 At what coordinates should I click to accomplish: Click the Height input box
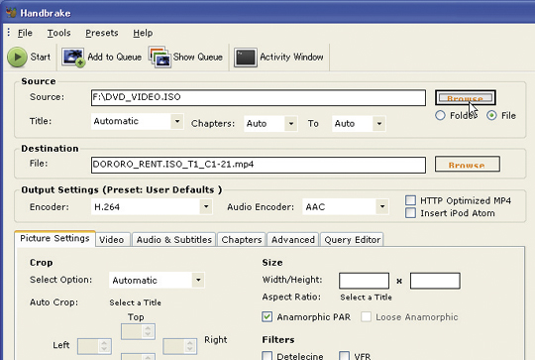coord(435,281)
